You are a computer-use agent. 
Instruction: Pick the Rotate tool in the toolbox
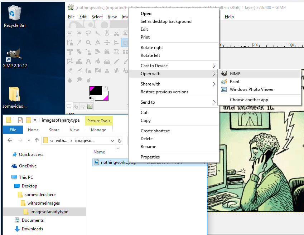click(x=79, y=52)
